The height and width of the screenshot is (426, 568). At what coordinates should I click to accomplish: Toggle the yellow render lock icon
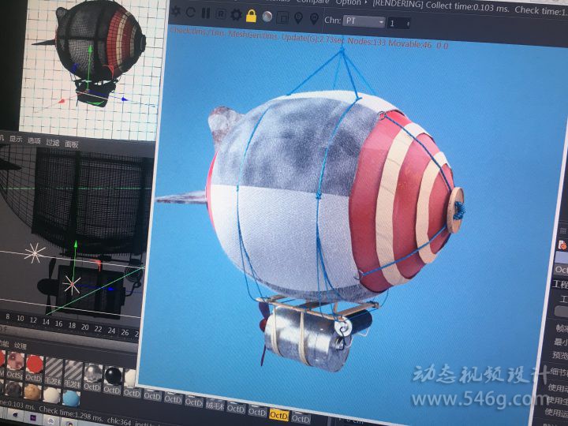[x=251, y=16]
